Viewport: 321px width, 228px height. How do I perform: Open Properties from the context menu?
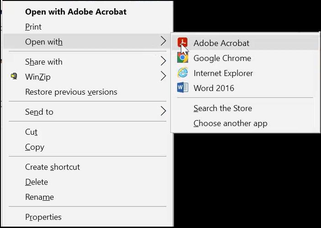(x=43, y=217)
